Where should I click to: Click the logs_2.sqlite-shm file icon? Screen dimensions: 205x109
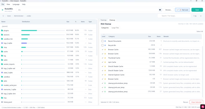coord(2,94)
